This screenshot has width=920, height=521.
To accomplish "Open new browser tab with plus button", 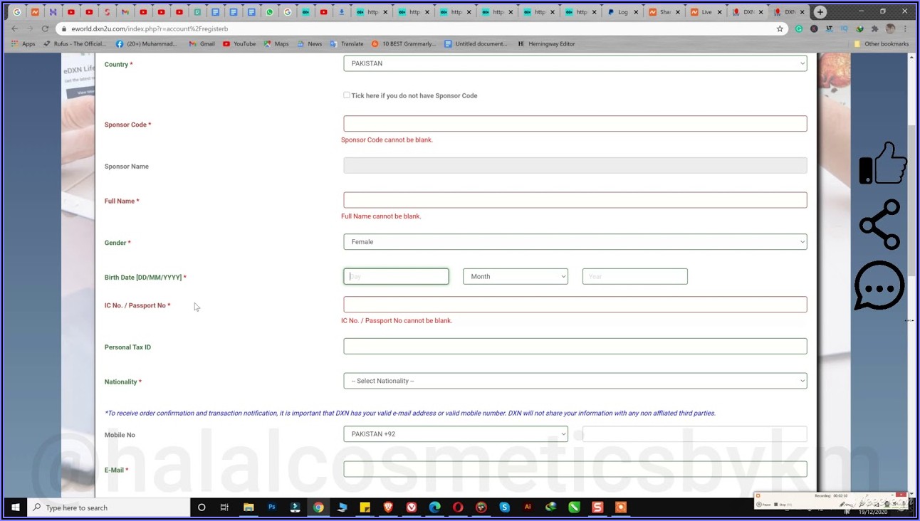I will (820, 12).
